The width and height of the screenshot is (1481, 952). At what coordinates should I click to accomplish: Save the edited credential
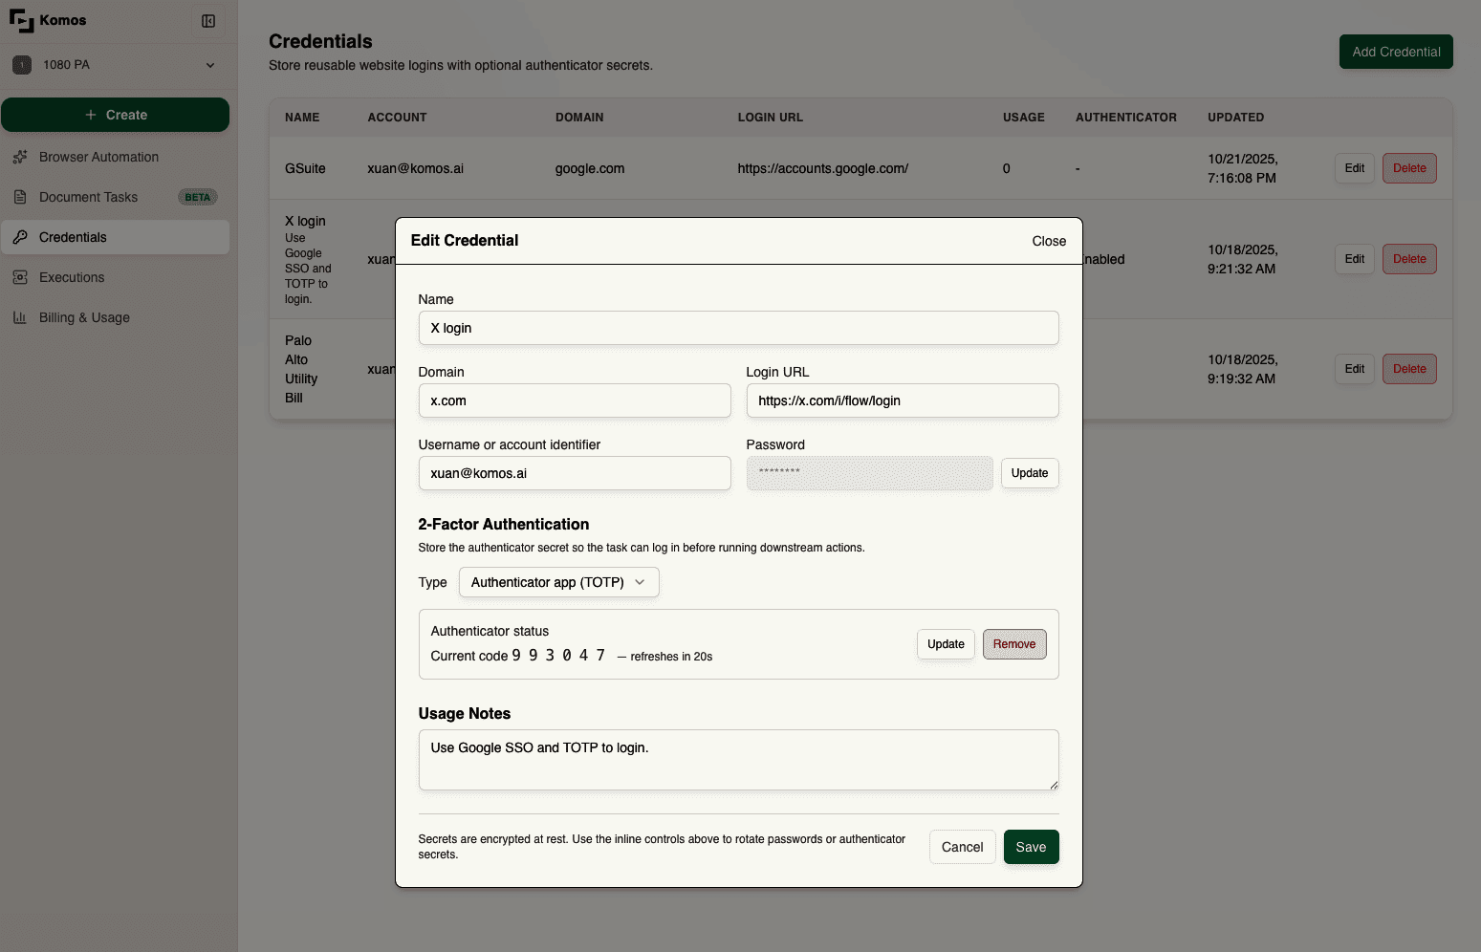coord(1030,847)
